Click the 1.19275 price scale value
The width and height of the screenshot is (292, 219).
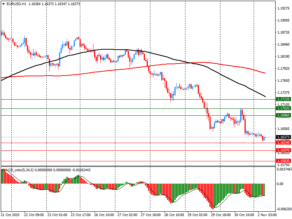pos(284,8)
